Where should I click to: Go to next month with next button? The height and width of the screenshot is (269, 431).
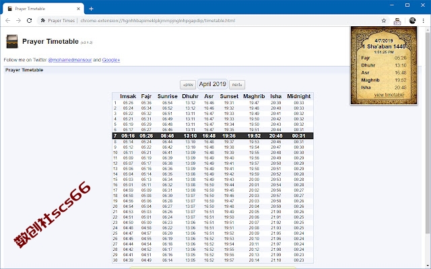pos(237,85)
